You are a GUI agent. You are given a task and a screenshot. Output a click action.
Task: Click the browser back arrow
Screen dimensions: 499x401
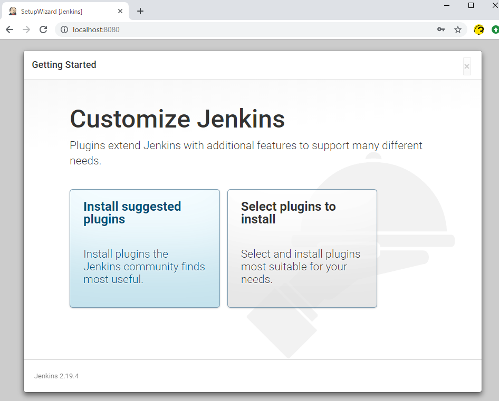[x=9, y=30]
